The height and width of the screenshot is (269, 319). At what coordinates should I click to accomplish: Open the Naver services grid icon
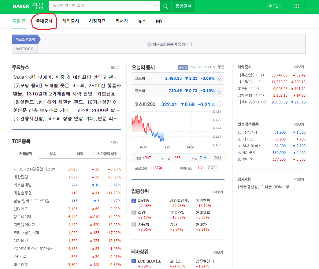click(x=296, y=6)
